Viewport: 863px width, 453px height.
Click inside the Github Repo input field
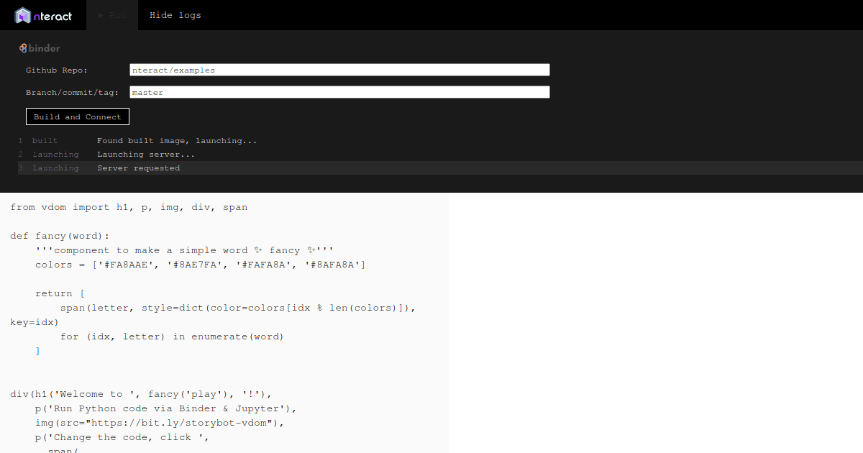click(338, 69)
